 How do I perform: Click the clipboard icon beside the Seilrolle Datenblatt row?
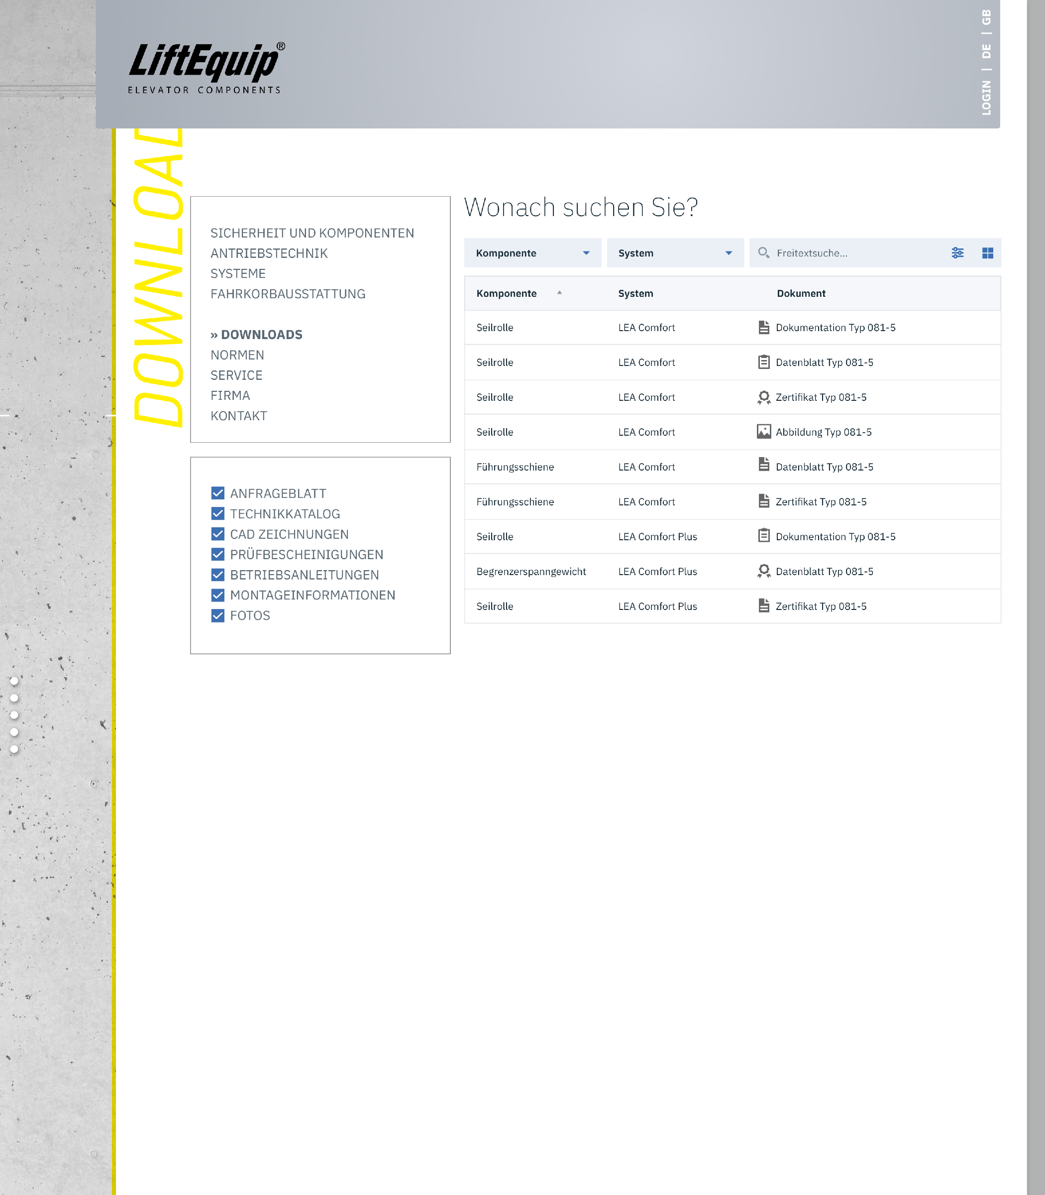(763, 362)
